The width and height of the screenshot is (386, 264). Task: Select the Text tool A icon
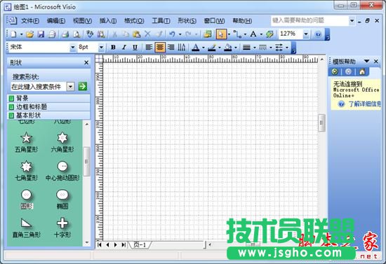pos(253,34)
